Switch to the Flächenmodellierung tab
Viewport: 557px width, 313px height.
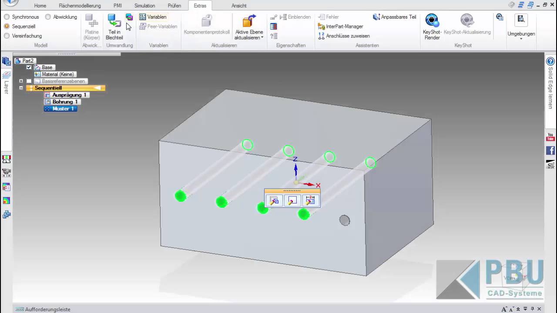[80, 6]
